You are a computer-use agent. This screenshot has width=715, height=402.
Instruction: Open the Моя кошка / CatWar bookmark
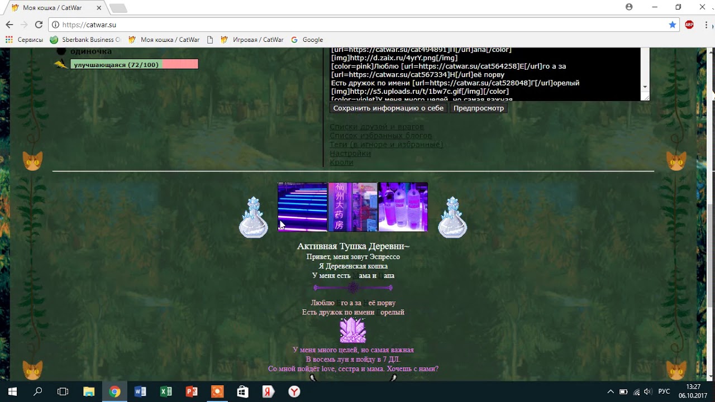164,40
